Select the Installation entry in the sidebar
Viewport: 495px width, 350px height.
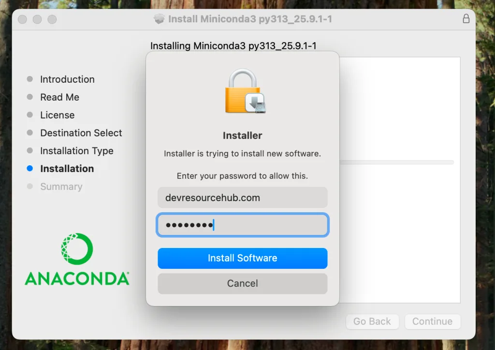pos(67,169)
